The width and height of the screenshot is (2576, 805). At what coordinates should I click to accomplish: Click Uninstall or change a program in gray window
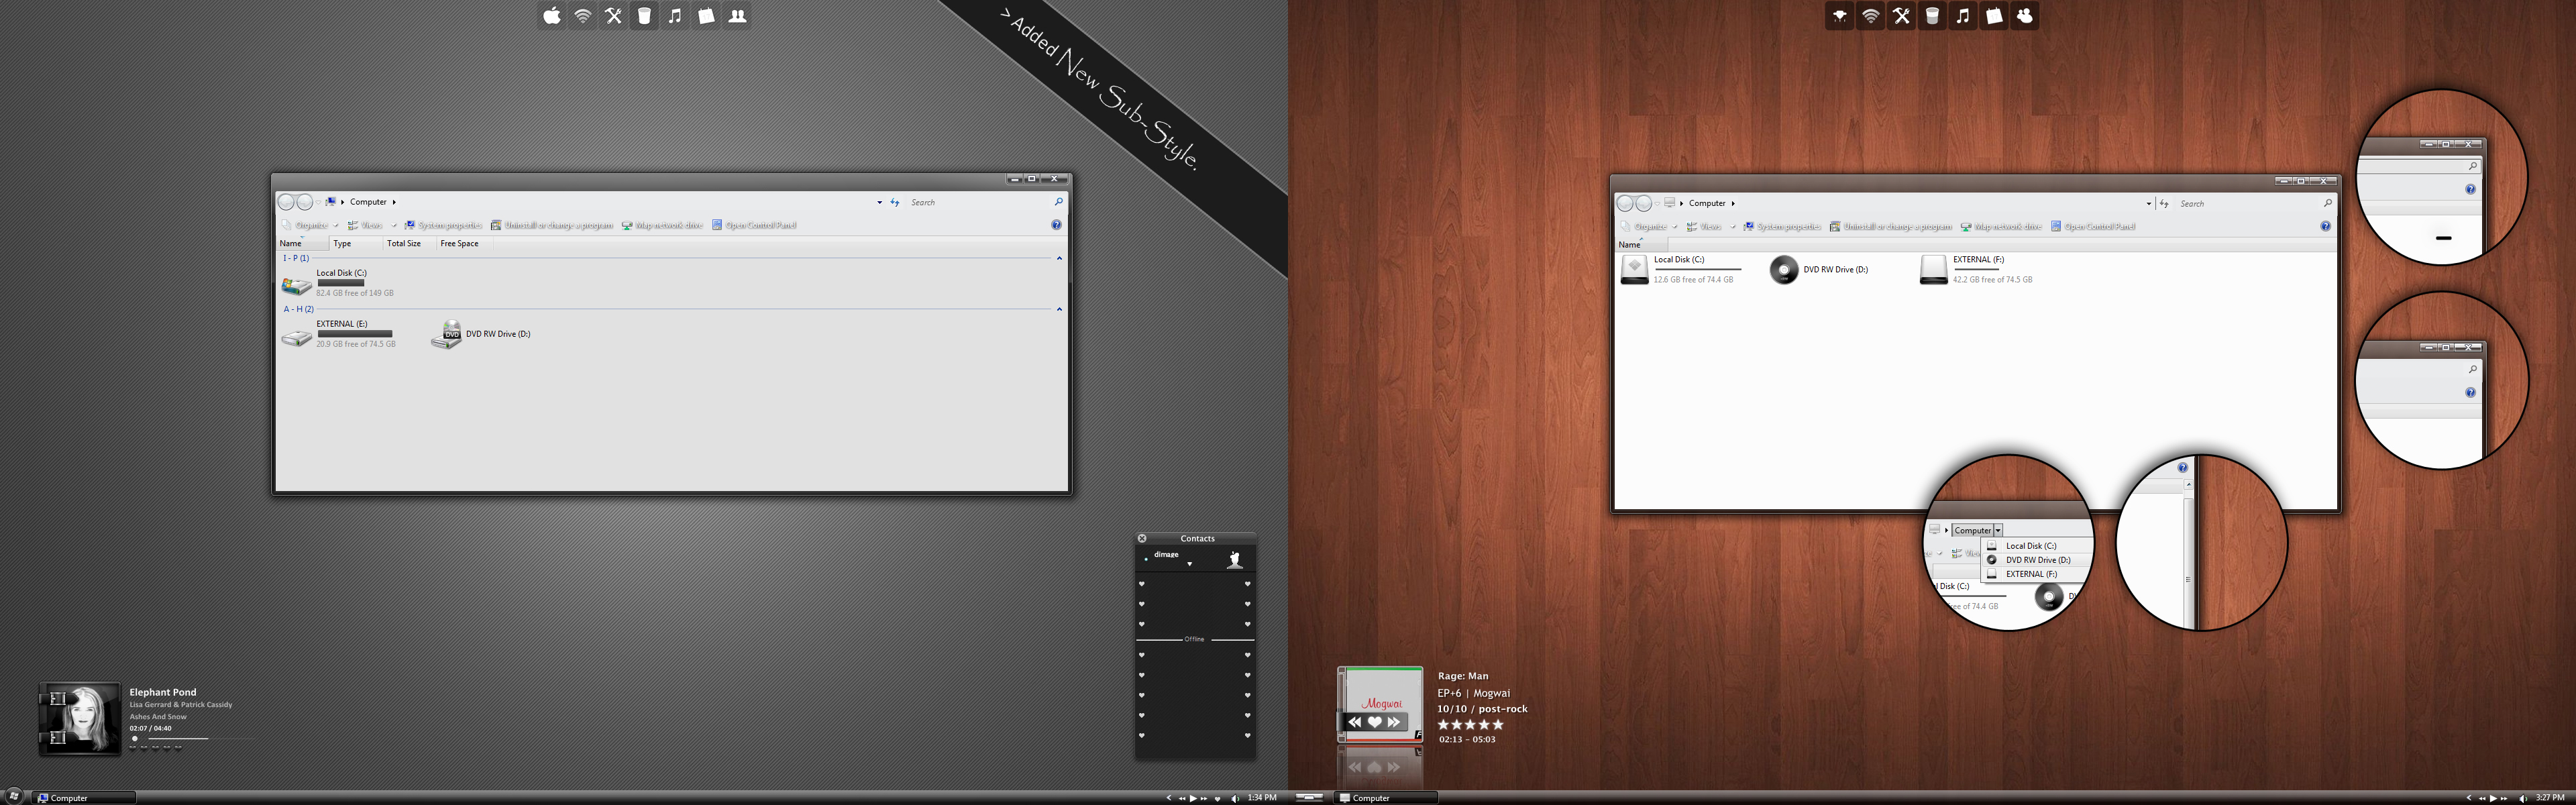(x=551, y=225)
